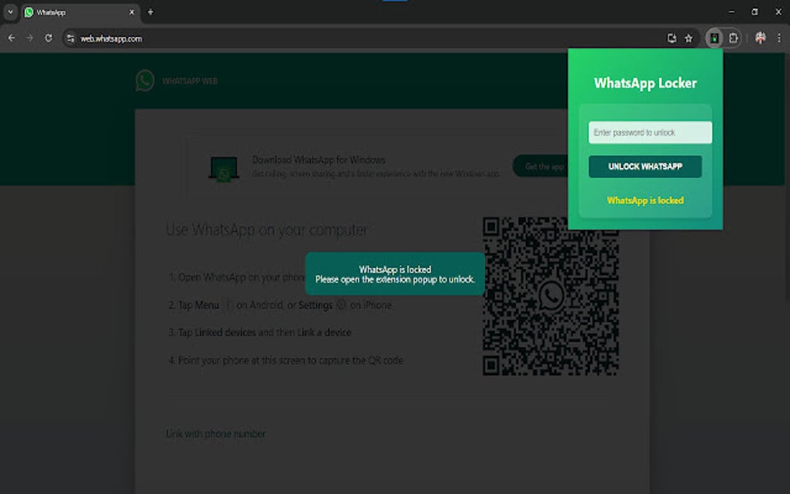
Task: Open the tab search chevron
Action: point(9,12)
